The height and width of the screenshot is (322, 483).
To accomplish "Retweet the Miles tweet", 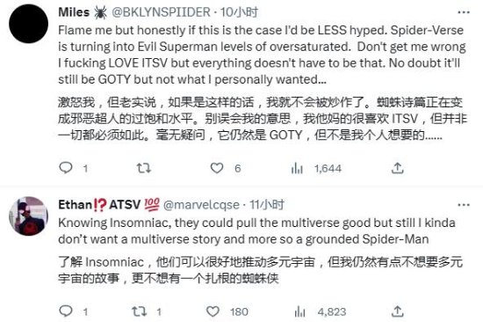I will (x=143, y=168).
